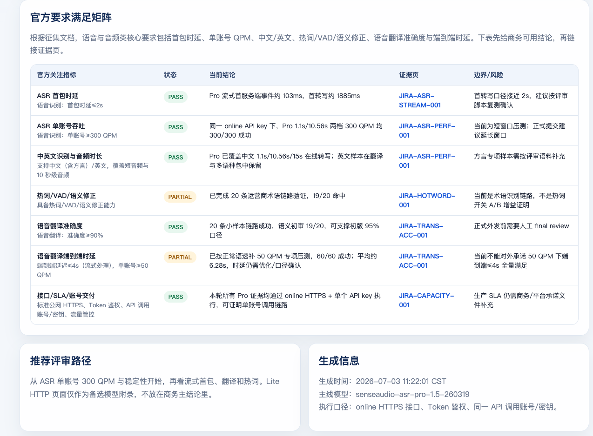593x436 pixels.
Task: Open JIRA-ASR-PERF-001 link in ASR 单账号吞吐 row
Action: coord(427,131)
